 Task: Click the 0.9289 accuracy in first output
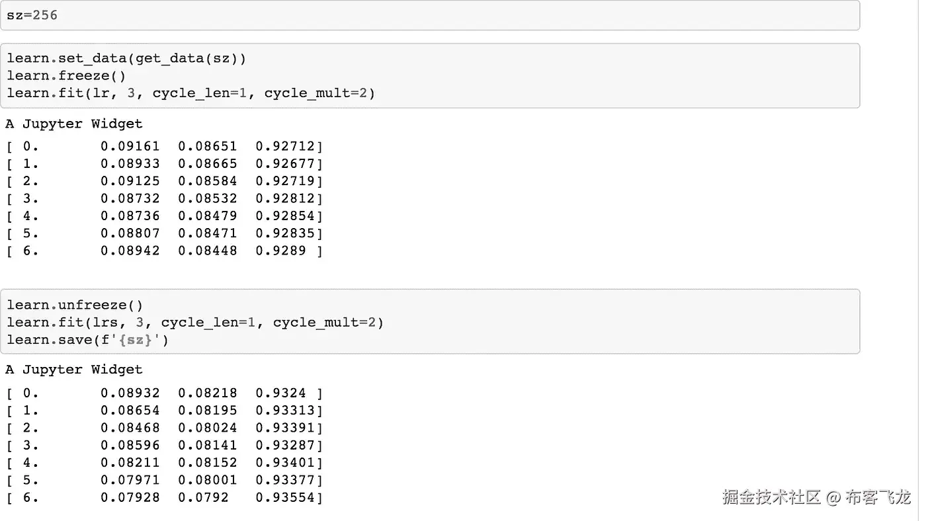click(x=280, y=251)
